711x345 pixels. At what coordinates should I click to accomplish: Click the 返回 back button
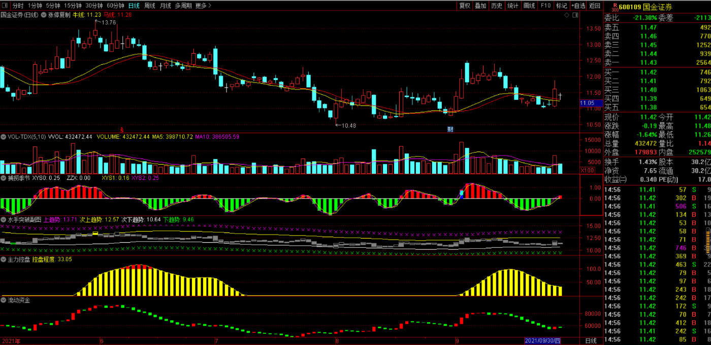tap(595, 6)
